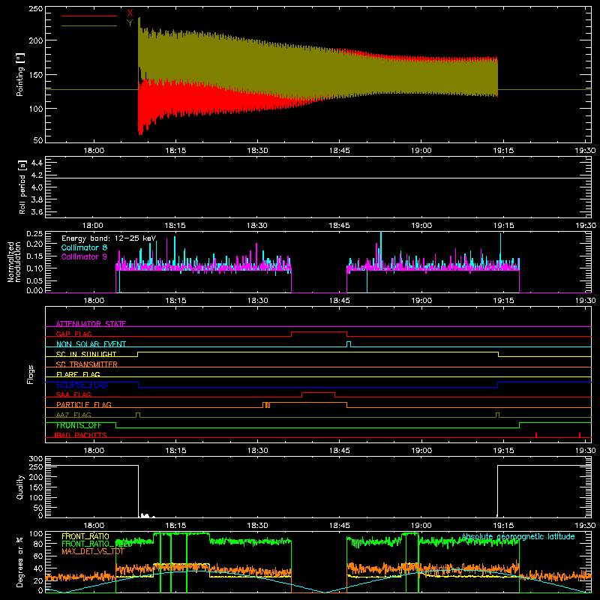The image size is (600, 600).
Task: Click the 18:45 time label under Pointing plot
Action: (x=340, y=151)
